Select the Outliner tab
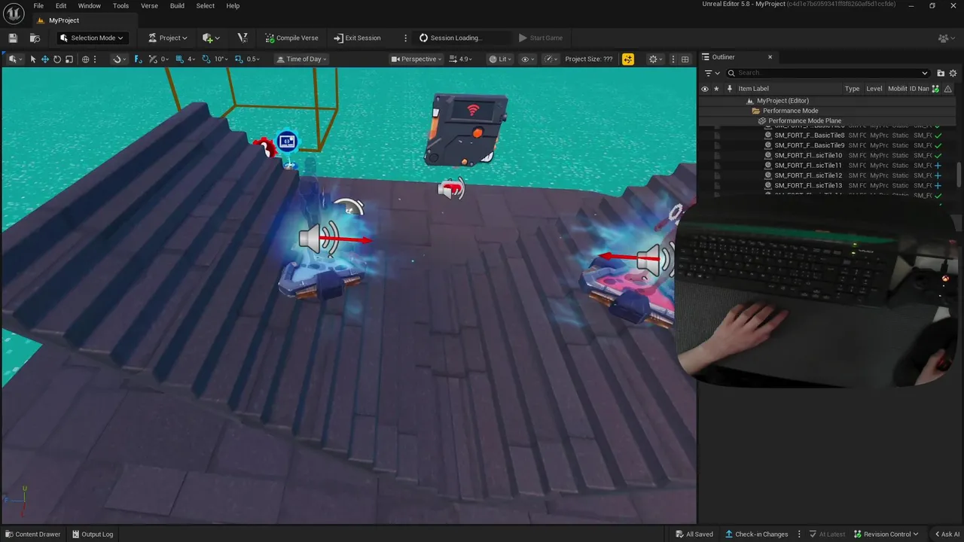This screenshot has height=542, width=964. (x=723, y=57)
